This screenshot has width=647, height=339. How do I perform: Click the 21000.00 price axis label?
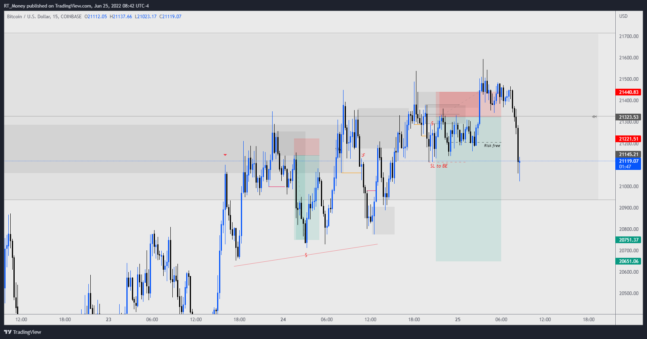point(629,187)
